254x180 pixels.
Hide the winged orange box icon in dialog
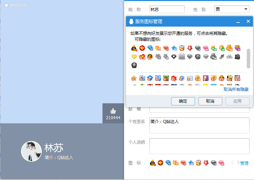(x=182, y=48)
